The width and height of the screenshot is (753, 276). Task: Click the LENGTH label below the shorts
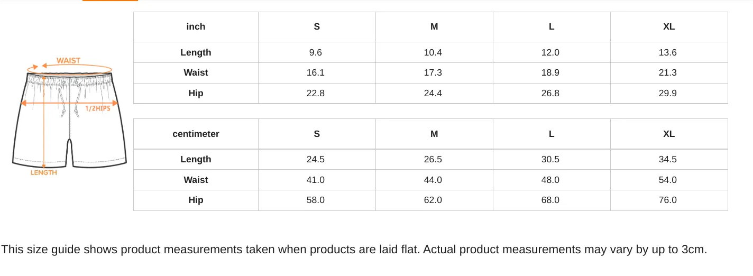point(43,172)
